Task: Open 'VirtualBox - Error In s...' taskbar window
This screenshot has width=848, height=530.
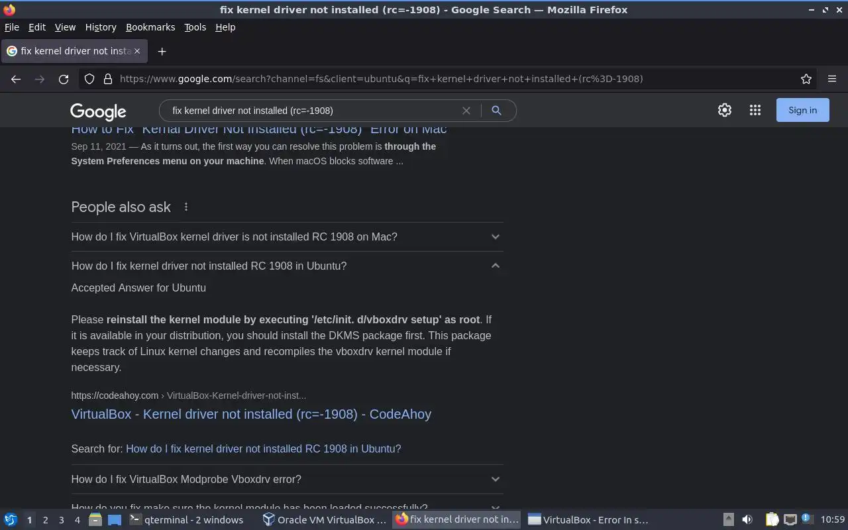Action: pos(588,520)
